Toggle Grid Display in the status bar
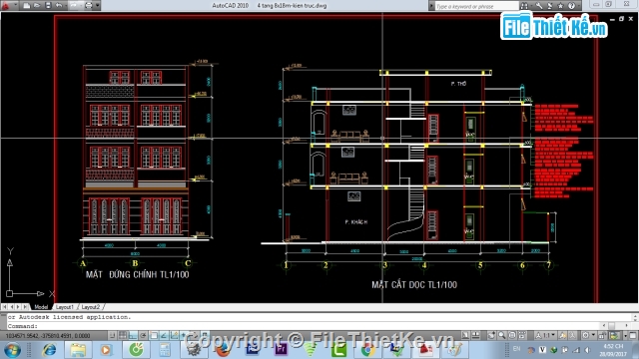Viewport: 639px width, 359px height. coord(122,335)
